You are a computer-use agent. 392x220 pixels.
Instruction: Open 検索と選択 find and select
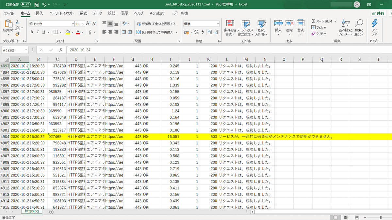(x=359, y=28)
